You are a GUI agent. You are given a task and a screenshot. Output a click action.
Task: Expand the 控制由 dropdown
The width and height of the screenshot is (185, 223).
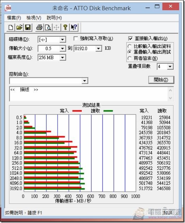tap(84, 81)
